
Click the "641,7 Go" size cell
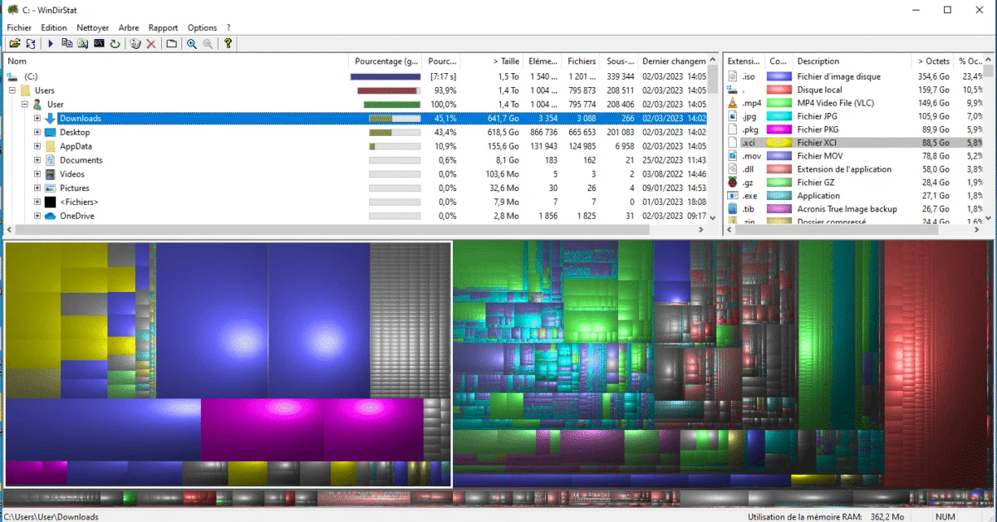click(x=503, y=119)
